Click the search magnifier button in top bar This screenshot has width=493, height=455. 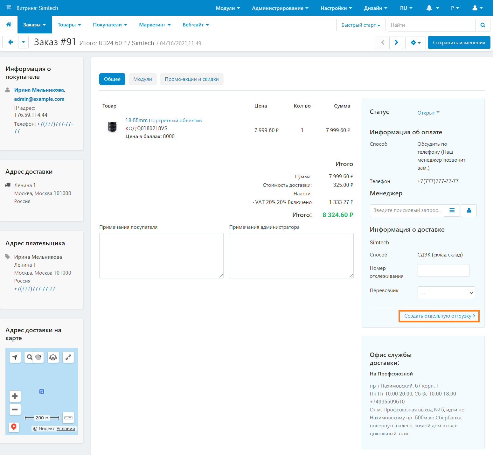coord(483,25)
